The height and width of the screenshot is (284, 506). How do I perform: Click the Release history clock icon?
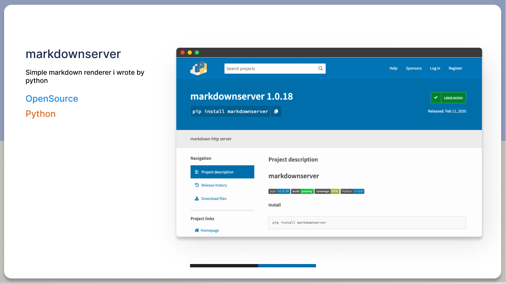point(197,185)
